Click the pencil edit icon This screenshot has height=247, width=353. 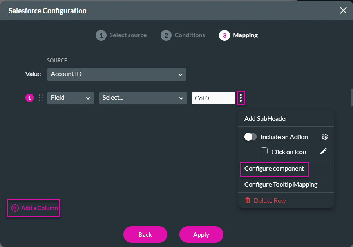[324, 151]
